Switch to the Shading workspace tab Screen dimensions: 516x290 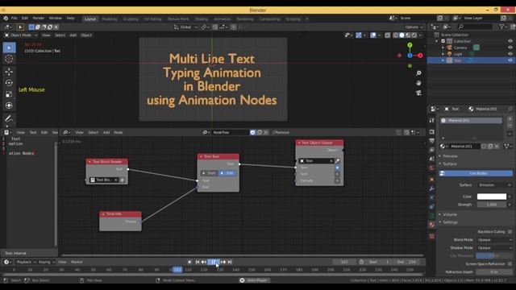point(202,19)
